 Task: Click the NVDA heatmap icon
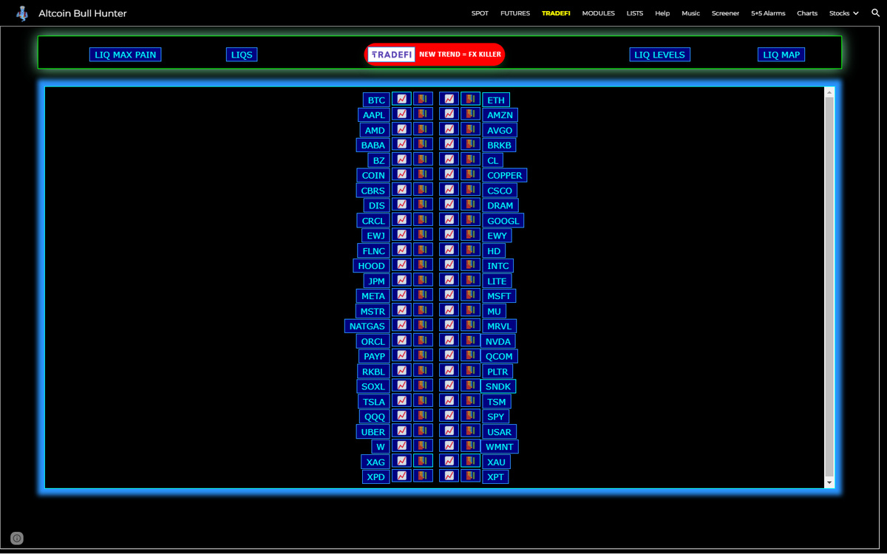(470, 341)
